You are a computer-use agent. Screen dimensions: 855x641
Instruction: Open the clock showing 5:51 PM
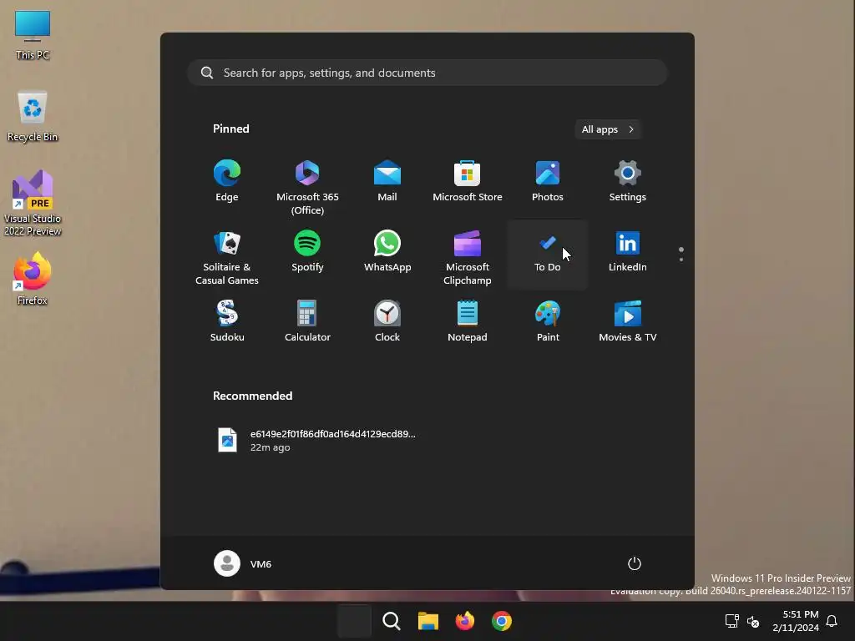click(796, 621)
